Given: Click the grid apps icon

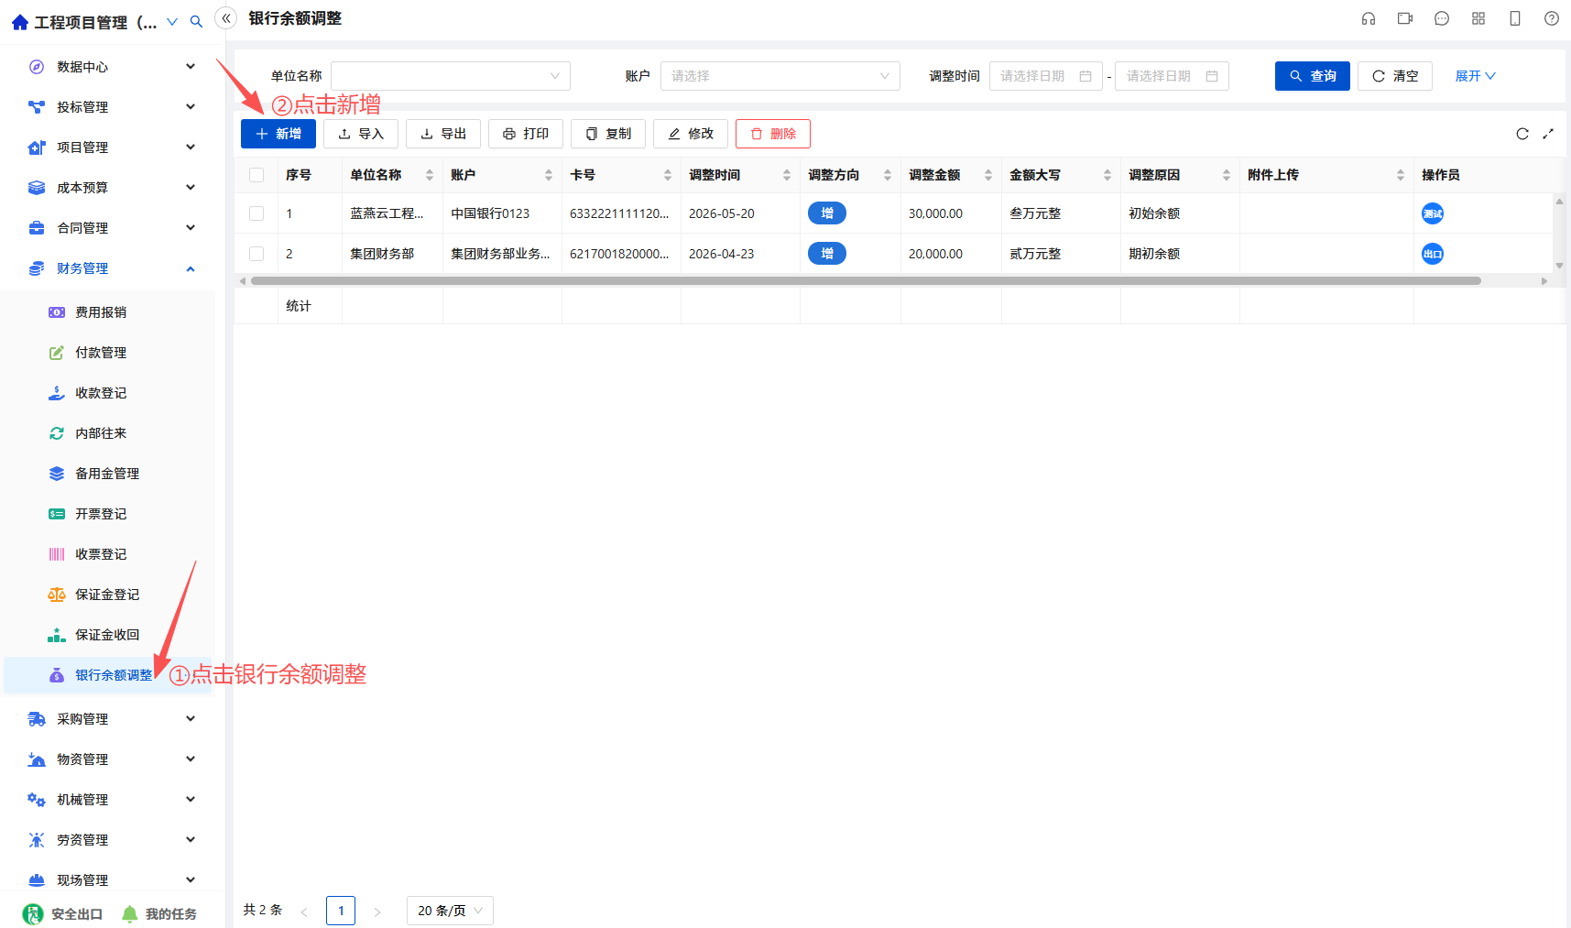Looking at the screenshot, I should coord(1478,18).
